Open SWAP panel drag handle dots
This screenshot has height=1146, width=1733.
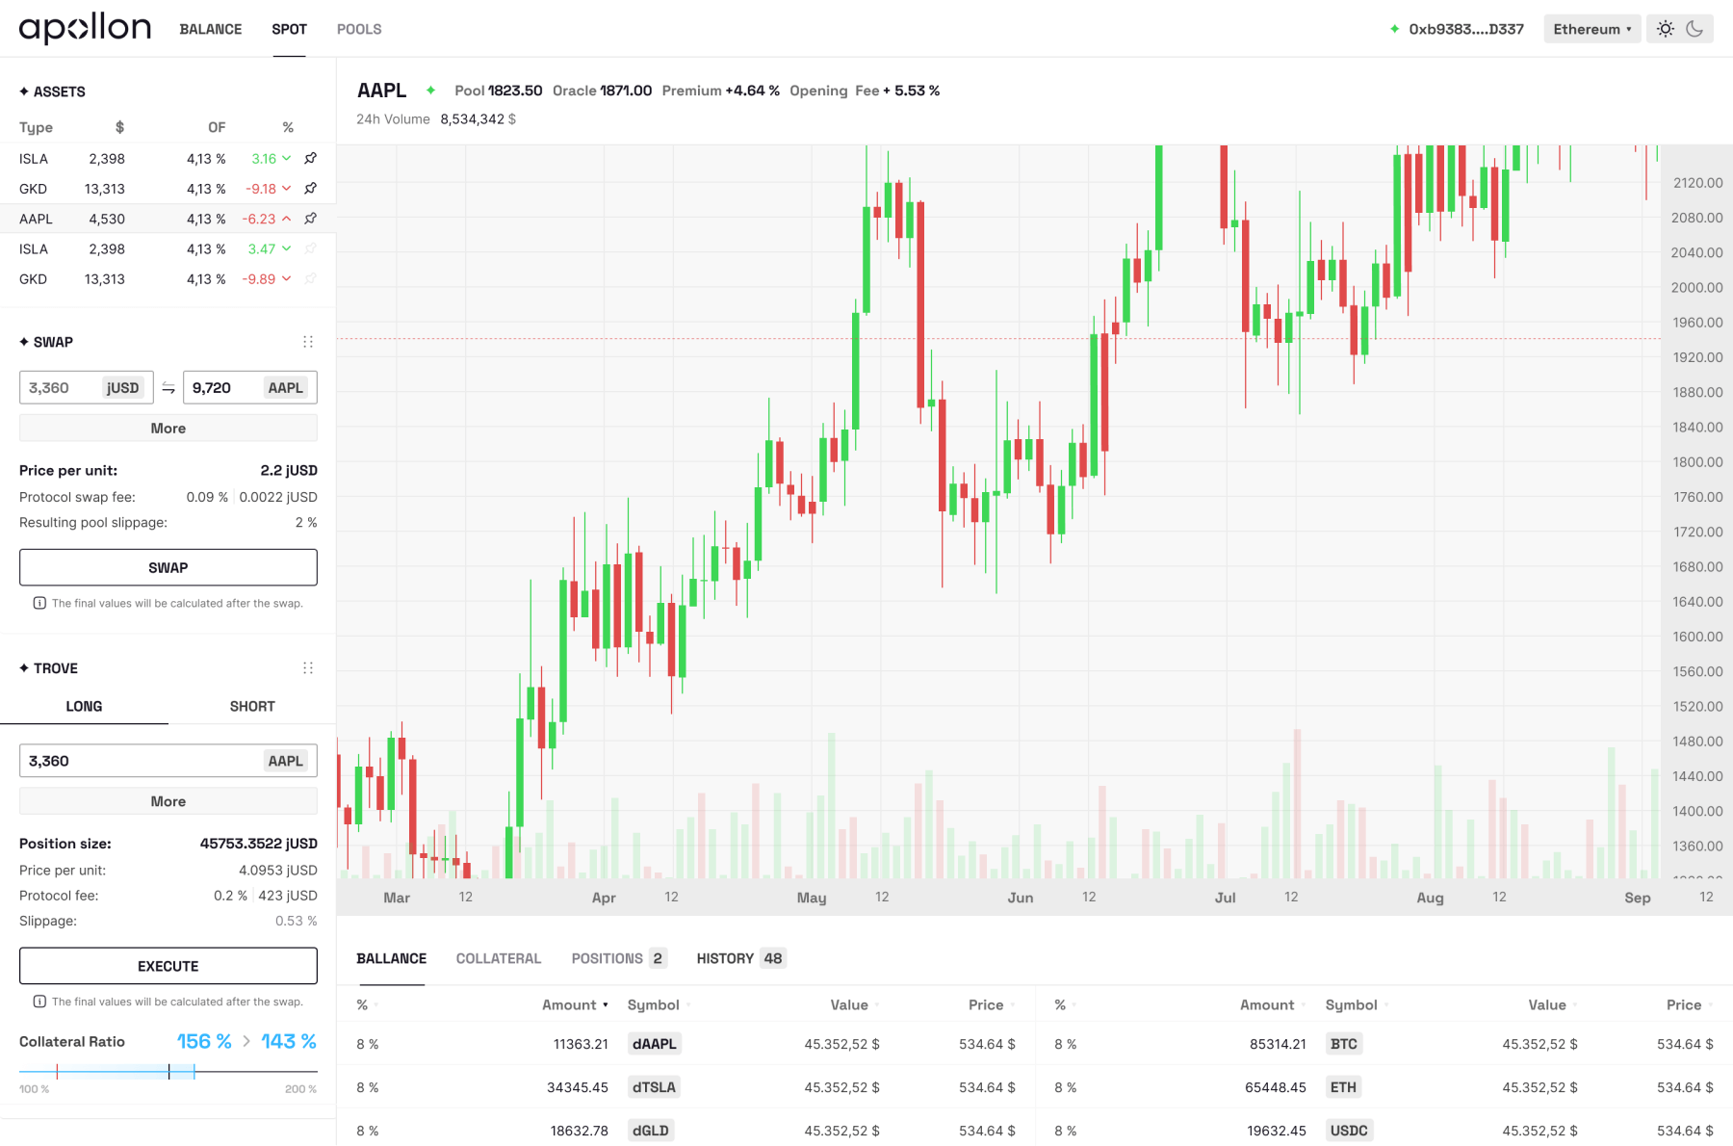[308, 342]
